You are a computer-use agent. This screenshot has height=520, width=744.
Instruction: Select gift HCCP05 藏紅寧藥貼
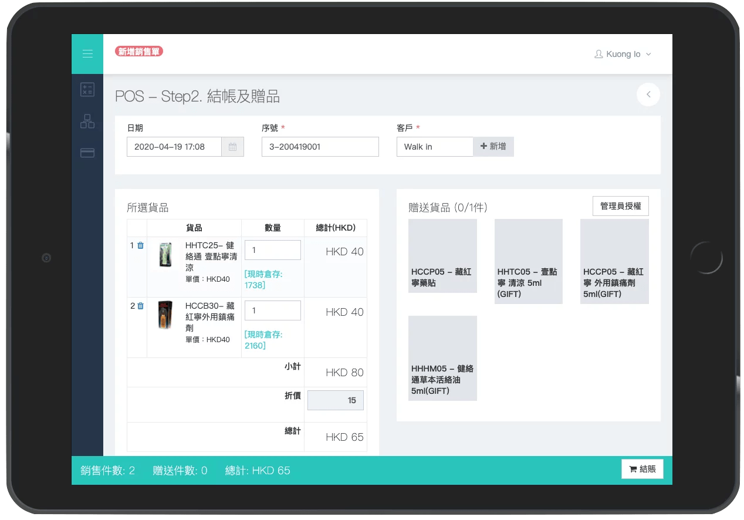[442, 256]
